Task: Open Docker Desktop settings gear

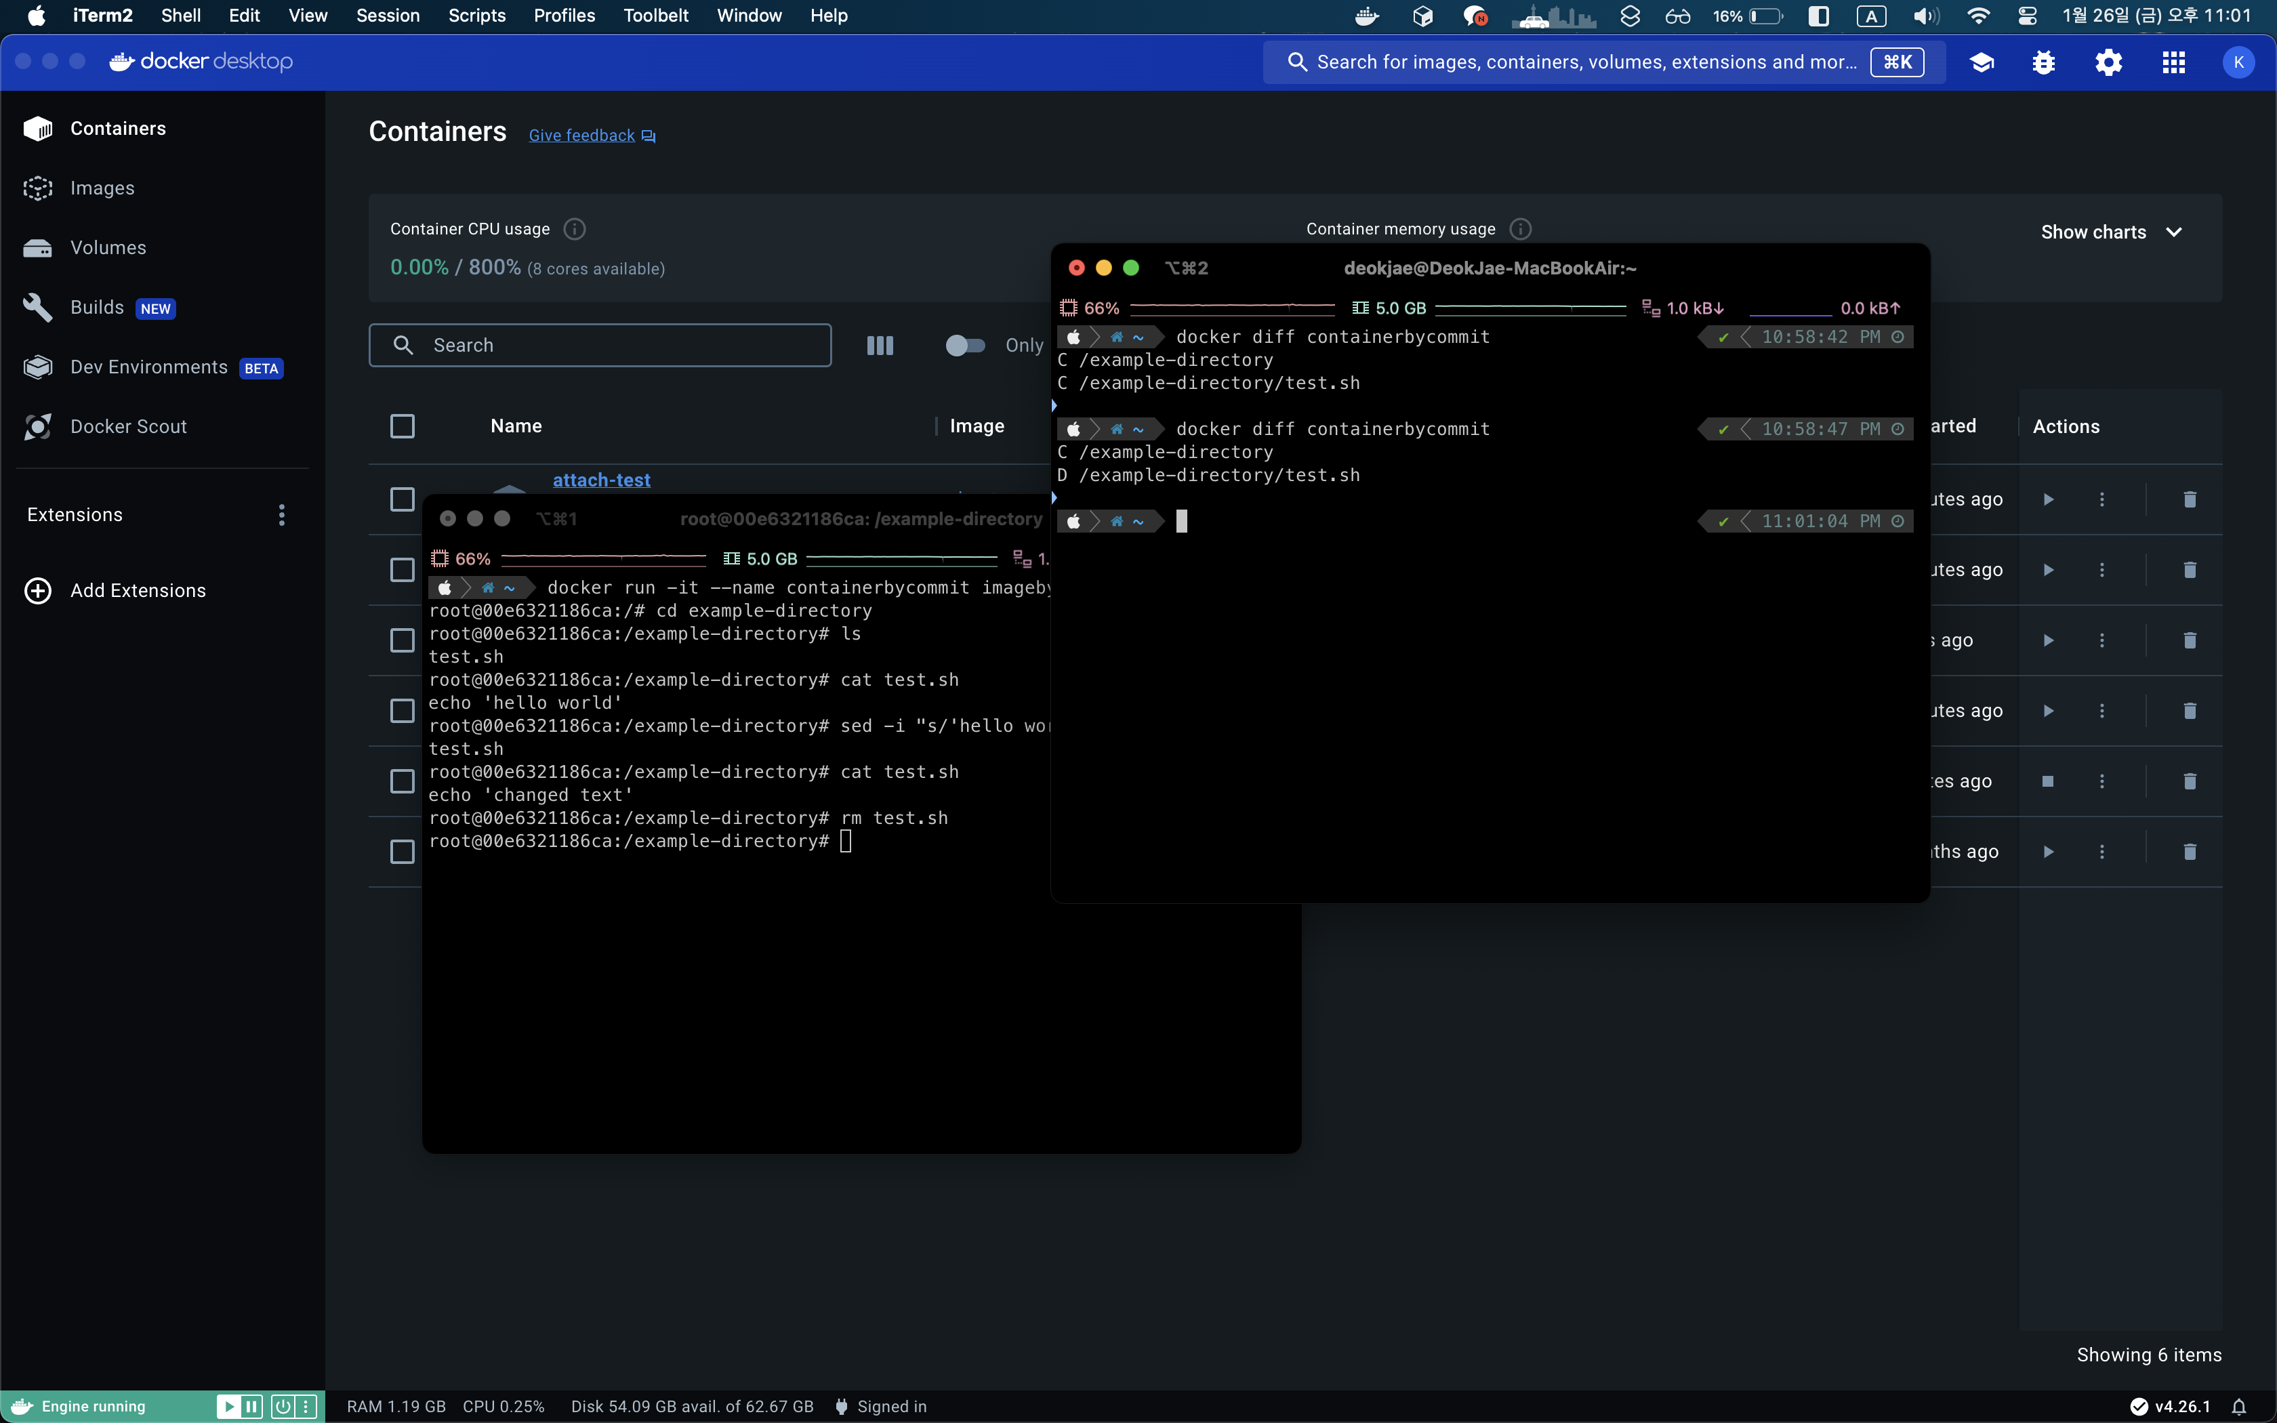Action: [2108, 62]
